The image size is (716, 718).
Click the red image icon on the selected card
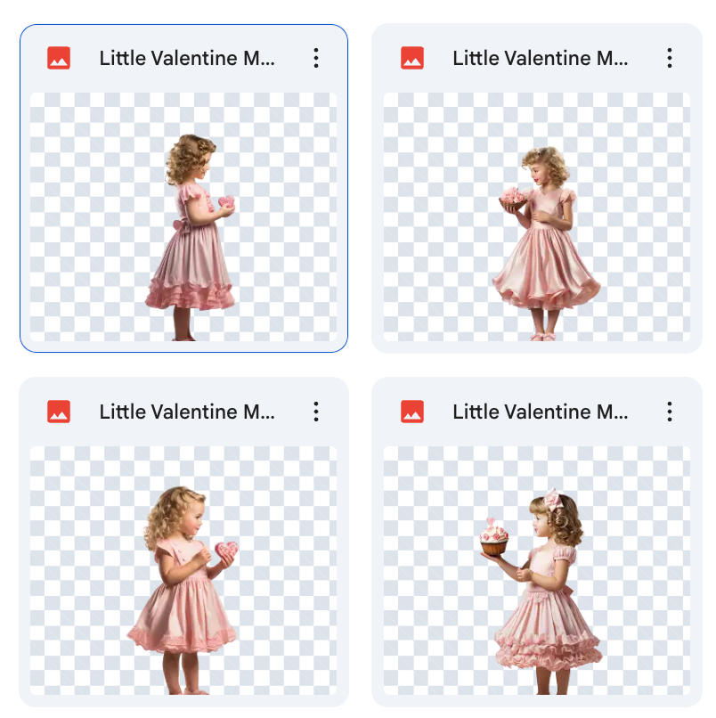point(59,59)
